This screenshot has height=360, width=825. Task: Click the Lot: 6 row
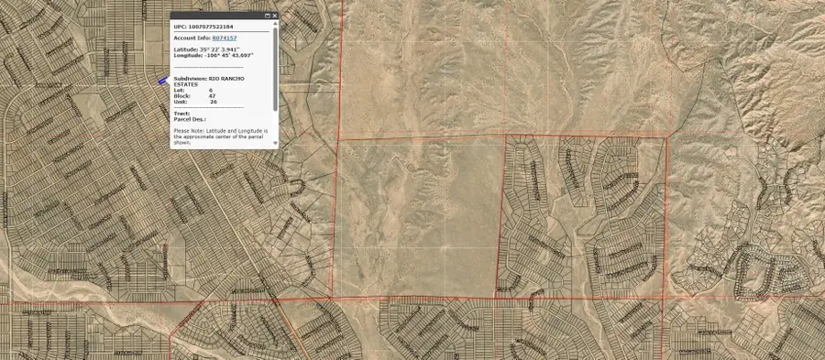tap(193, 91)
